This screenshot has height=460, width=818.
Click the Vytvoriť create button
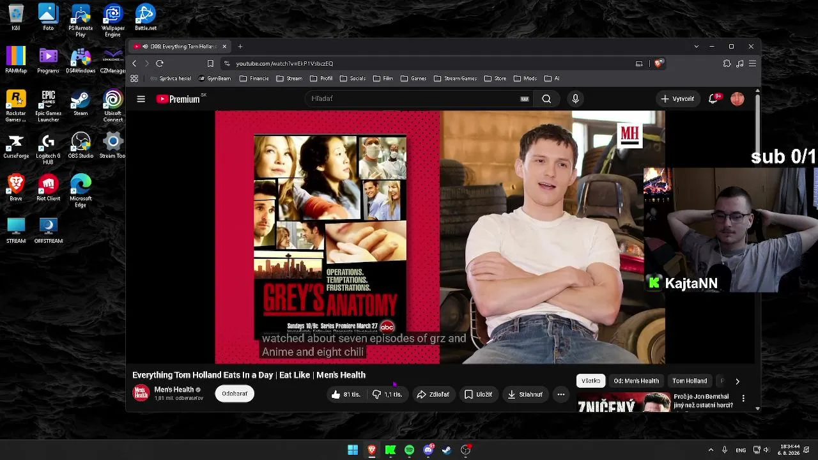(677, 99)
